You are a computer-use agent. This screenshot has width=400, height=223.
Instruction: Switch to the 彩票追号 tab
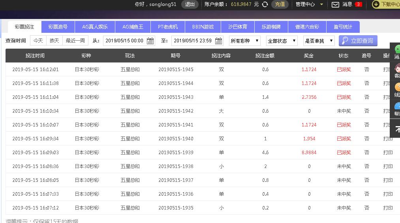58,27
